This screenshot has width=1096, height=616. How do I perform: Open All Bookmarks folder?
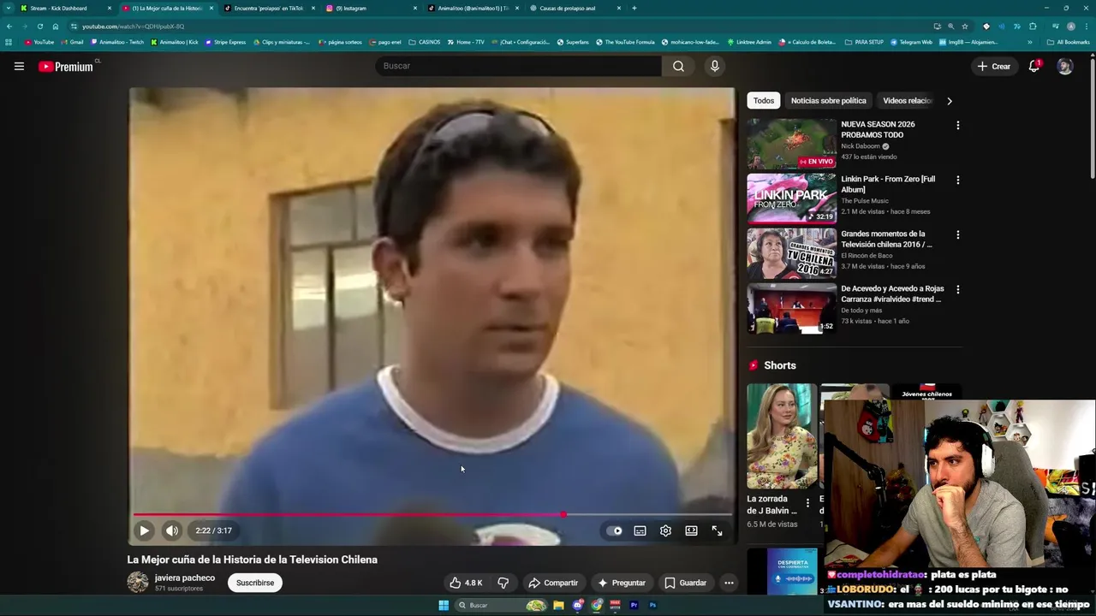[x=1069, y=42]
